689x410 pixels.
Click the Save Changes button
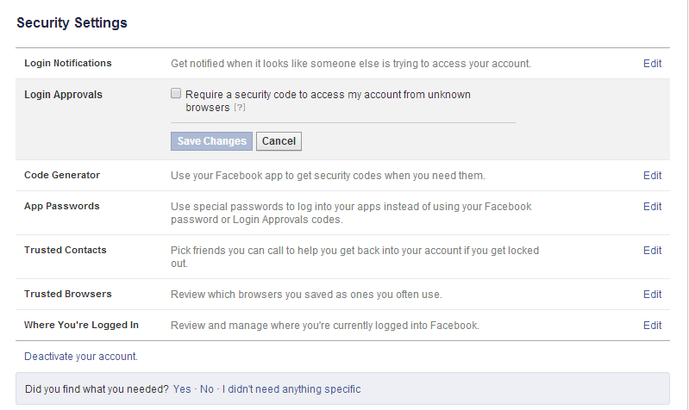(x=211, y=141)
